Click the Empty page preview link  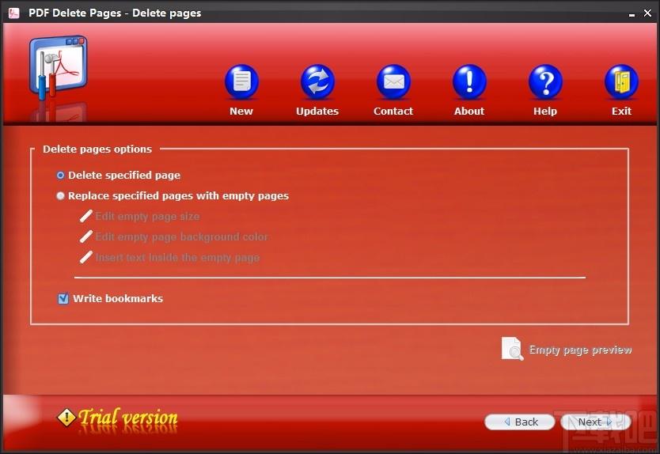point(580,350)
